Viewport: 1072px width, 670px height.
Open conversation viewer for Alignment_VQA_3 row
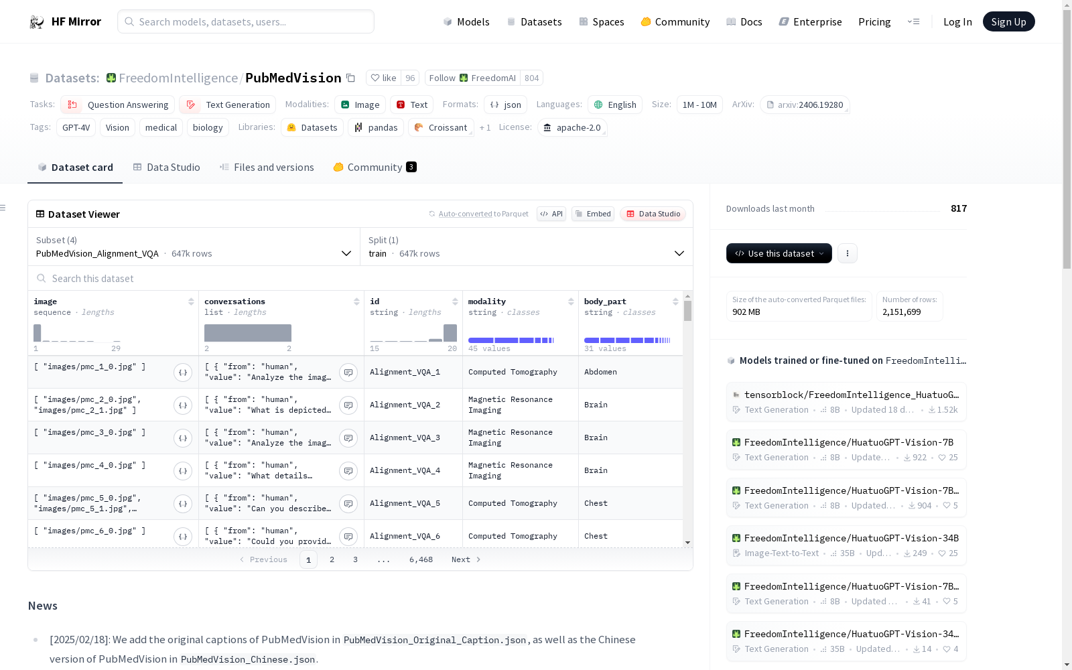(348, 438)
